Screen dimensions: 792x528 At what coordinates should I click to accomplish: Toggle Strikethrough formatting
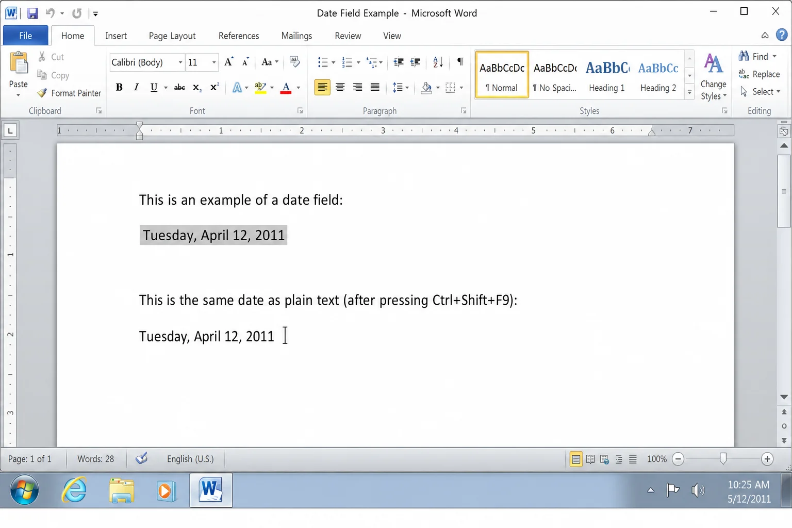click(x=179, y=88)
